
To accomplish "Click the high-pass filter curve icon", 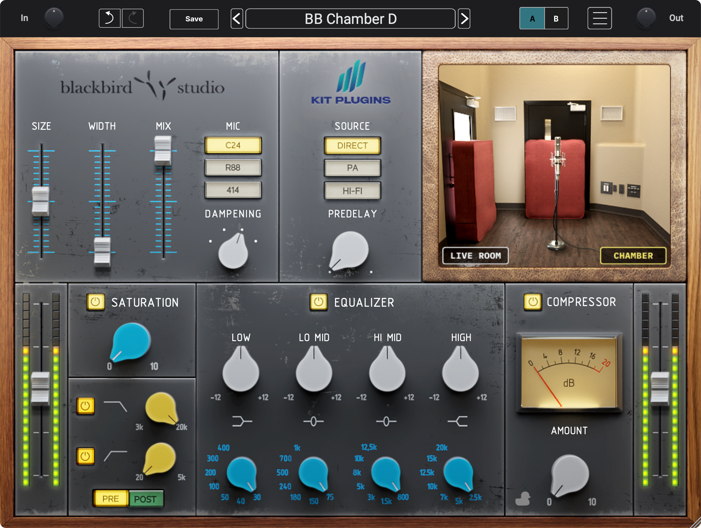I will (x=115, y=456).
